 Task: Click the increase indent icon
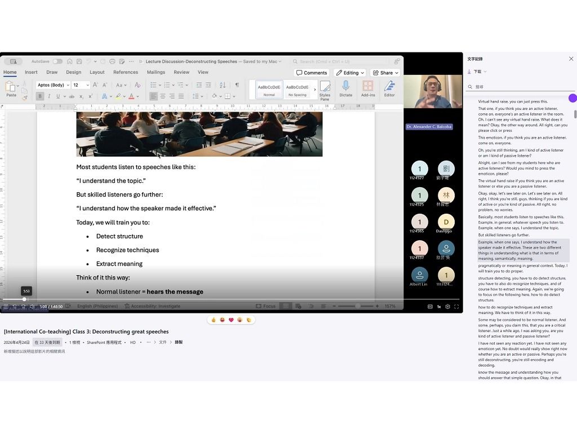click(208, 85)
